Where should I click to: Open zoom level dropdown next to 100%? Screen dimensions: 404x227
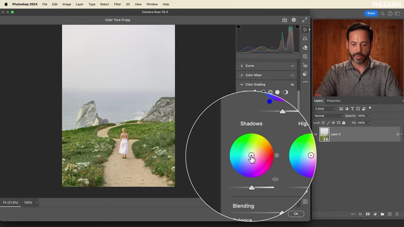tap(37, 202)
